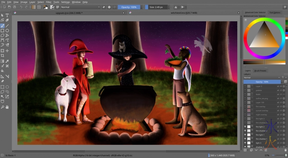Choose the Ellipse shape tool

tap(7, 31)
